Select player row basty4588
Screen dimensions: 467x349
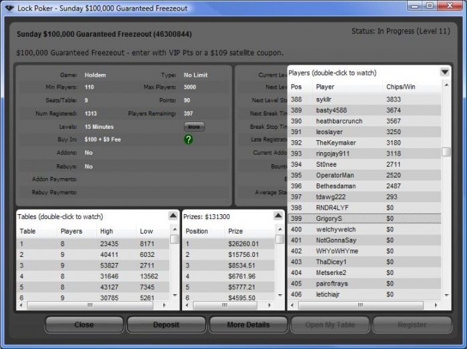(x=364, y=110)
